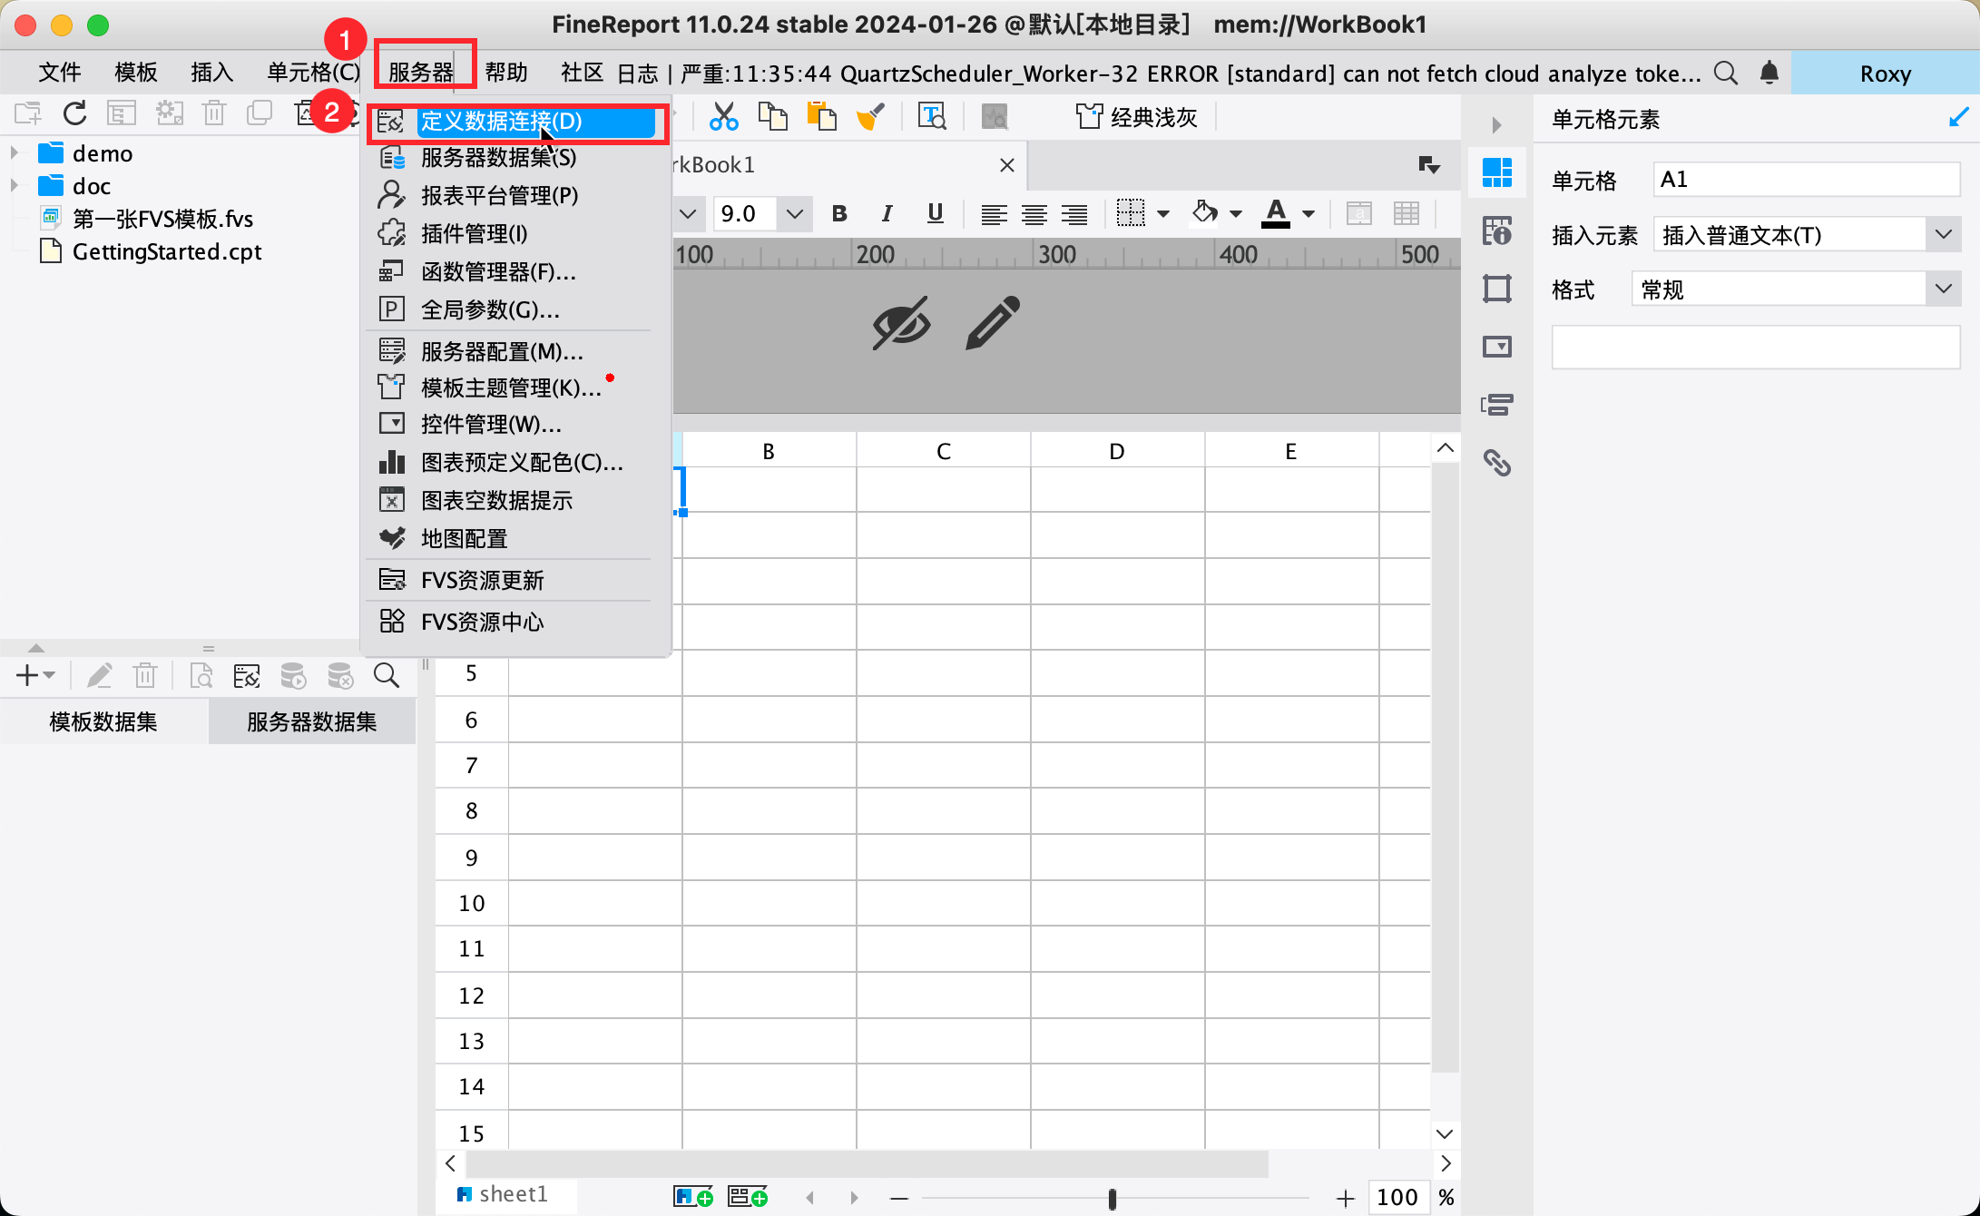Screen dimensions: 1980x1216
Task: Toggle bold formatting
Action: [x=839, y=213]
